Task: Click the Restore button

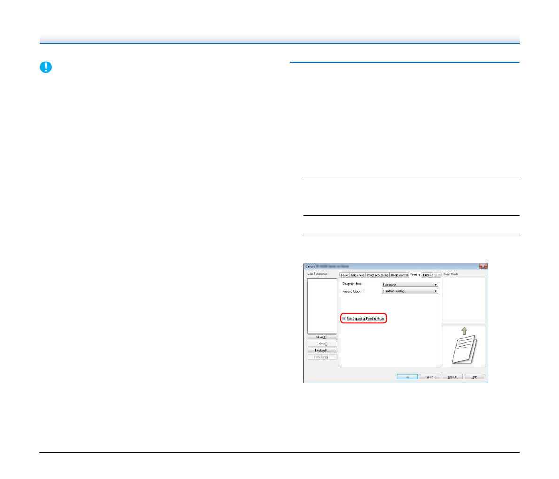Action: point(322,350)
